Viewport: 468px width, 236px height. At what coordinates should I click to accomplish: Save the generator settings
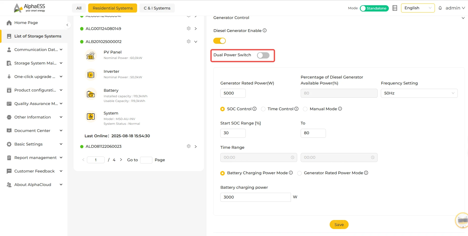pos(339,224)
